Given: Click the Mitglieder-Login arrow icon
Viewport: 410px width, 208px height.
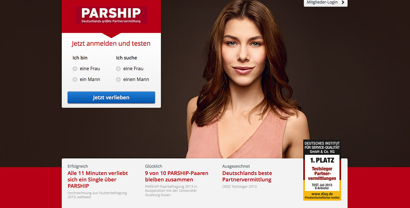Looking at the screenshot, I should [343, 2].
